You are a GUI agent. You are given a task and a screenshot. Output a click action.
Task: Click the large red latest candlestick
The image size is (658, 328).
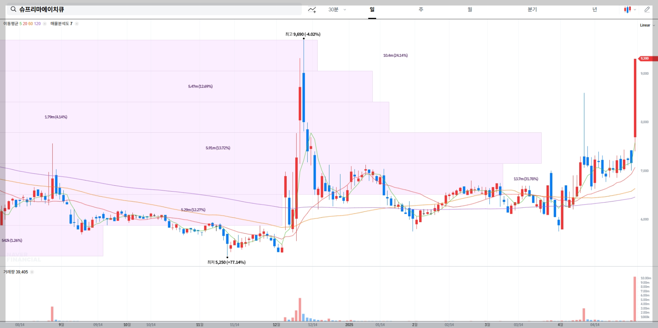tap(635, 98)
